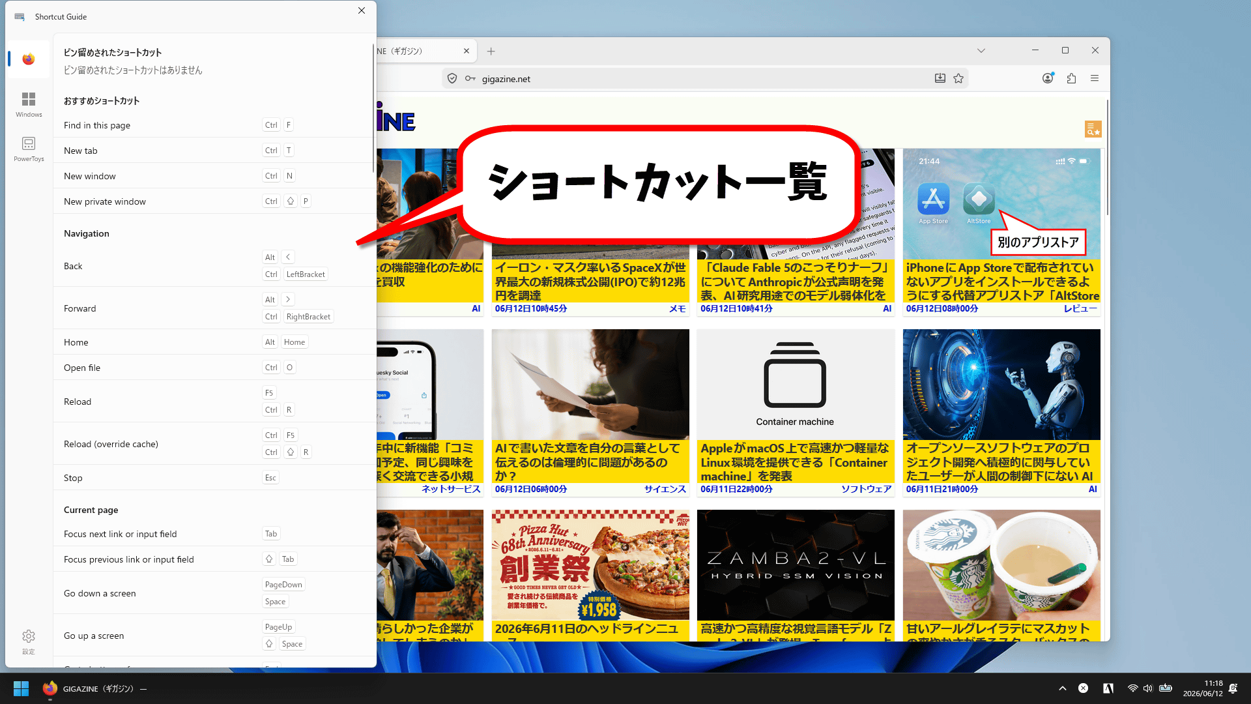
Task: Click the Firefox page vertical scrollbar
Action: coord(1106,156)
